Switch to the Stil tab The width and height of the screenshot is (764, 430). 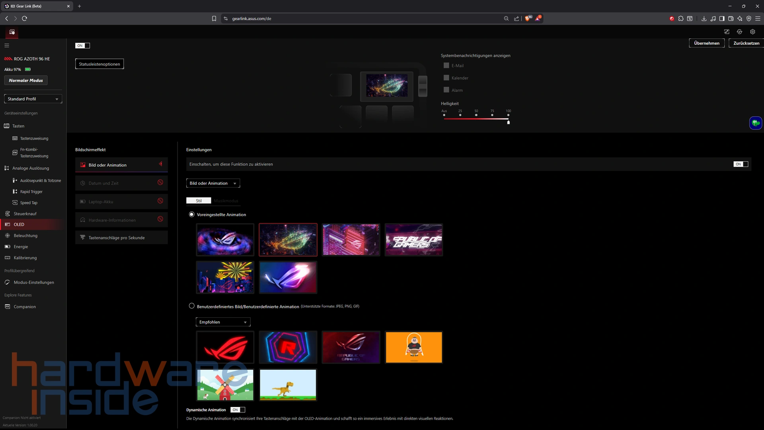coord(199,201)
